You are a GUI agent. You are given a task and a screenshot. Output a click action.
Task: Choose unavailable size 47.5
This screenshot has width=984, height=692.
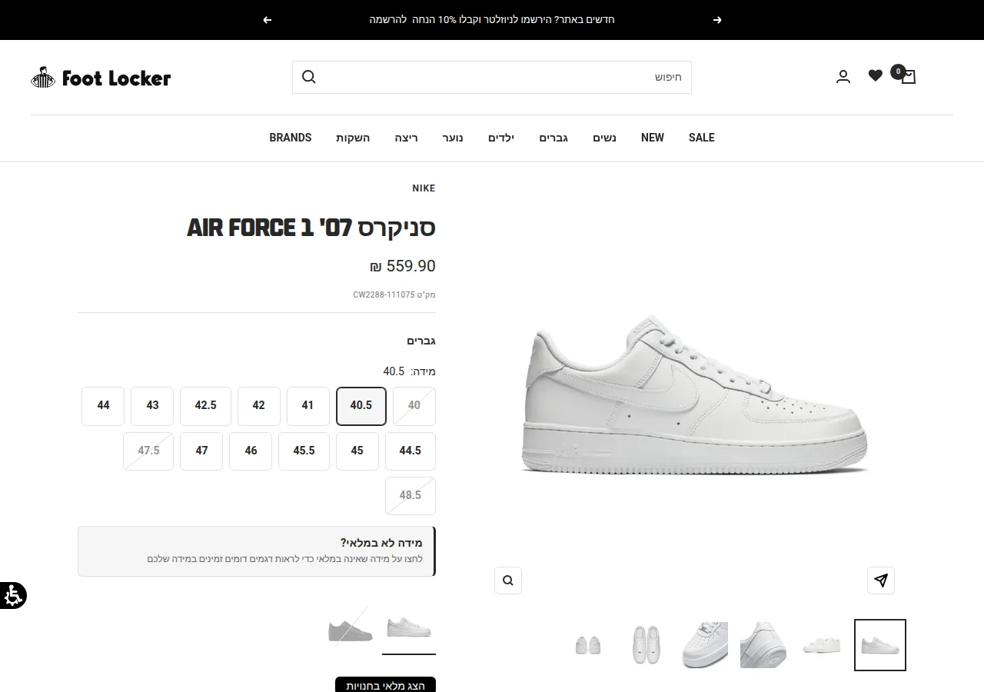(x=148, y=451)
